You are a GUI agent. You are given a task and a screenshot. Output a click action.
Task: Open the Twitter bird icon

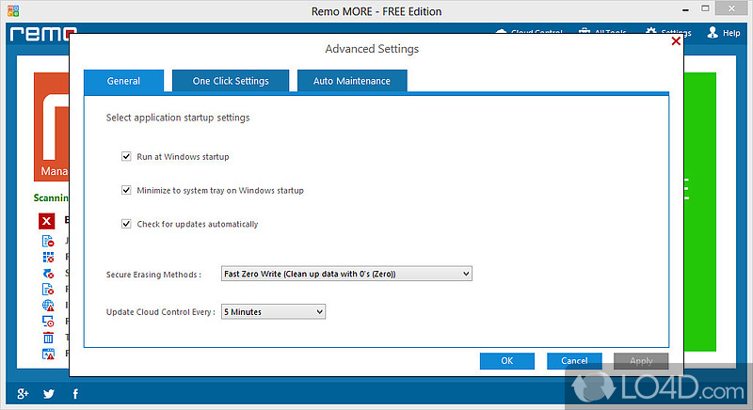coord(49,394)
